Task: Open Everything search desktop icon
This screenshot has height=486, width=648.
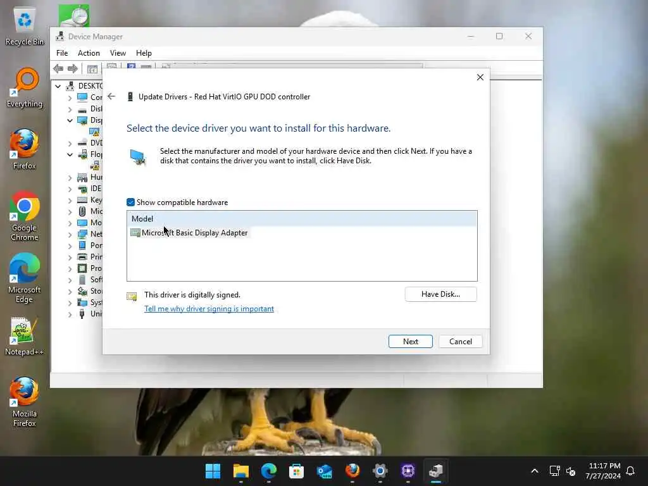Action: [x=25, y=88]
